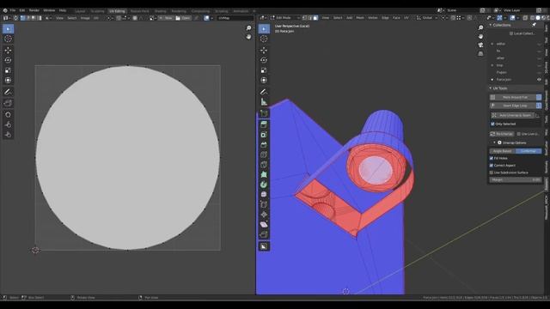Adjust the Margin value field

(x=516, y=179)
